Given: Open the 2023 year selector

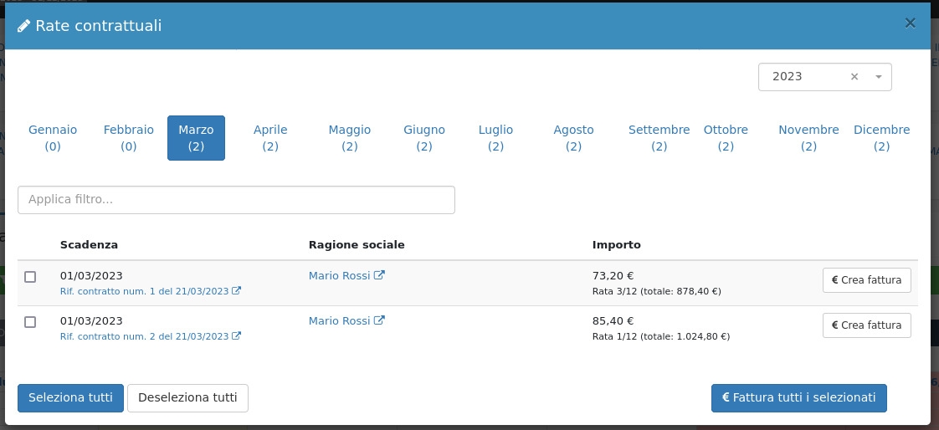Looking at the screenshot, I should [x=805, y=77].
